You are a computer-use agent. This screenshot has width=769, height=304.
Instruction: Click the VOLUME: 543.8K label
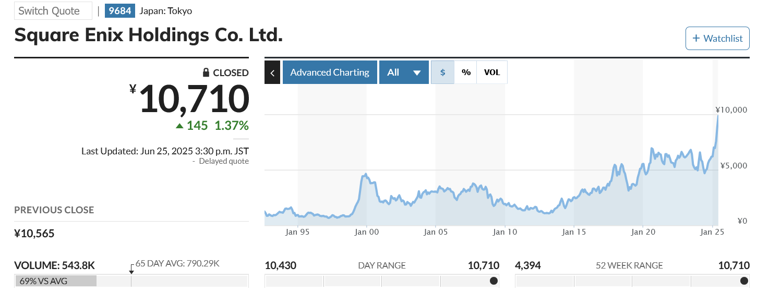coord(55,265)
